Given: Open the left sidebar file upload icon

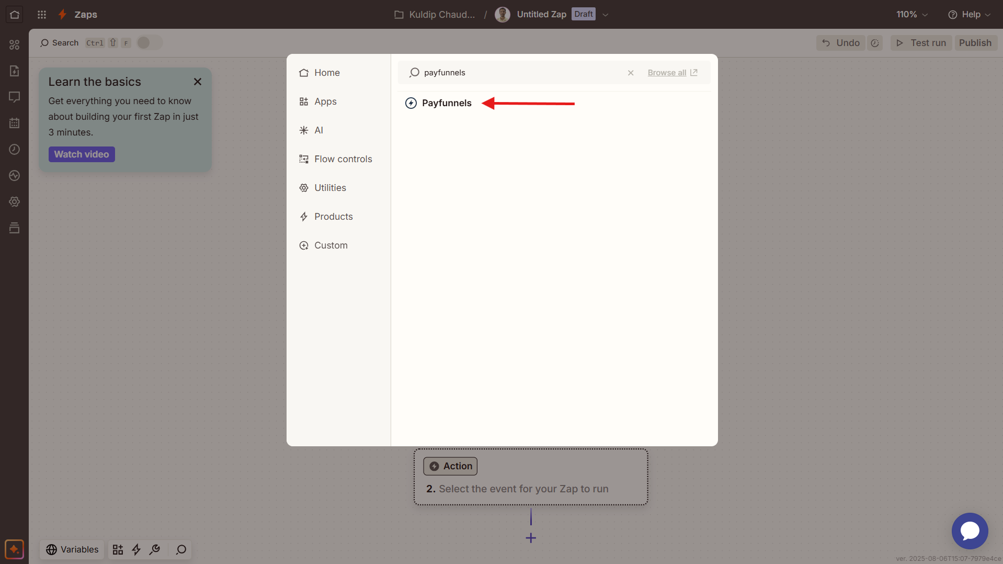Looking at the screenshot, I should [14, 71].
